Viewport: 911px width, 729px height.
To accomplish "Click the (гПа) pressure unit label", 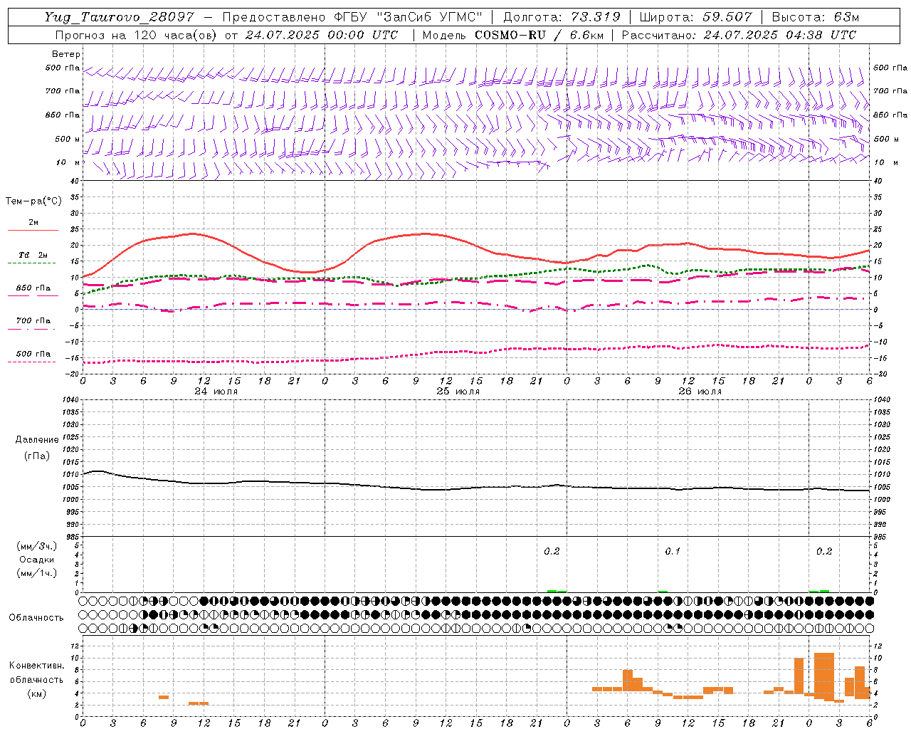I will [36, 456].
